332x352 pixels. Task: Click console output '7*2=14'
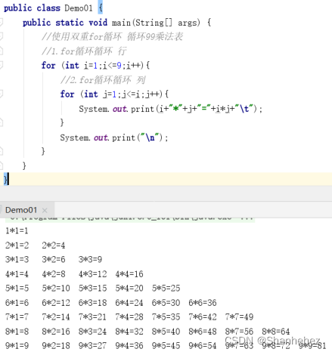[x=56, y=316]
